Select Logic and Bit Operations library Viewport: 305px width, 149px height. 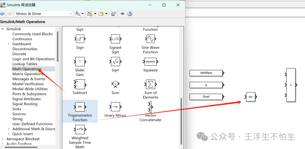coord(33,59)
